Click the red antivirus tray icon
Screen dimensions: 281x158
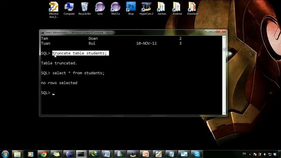[x=260, y=154]
